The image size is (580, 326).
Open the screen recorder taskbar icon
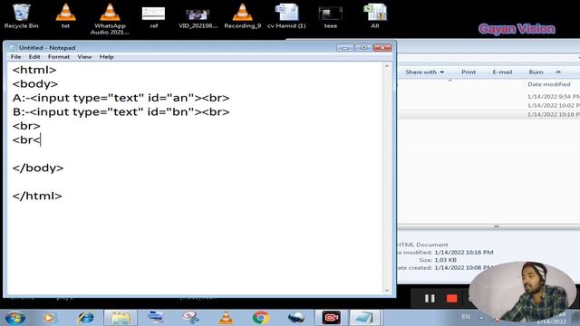click(x=331, y=318)
